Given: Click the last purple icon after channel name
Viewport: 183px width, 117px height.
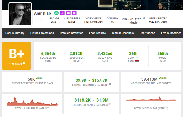Looking at the screenshot, I should [74, 13].
